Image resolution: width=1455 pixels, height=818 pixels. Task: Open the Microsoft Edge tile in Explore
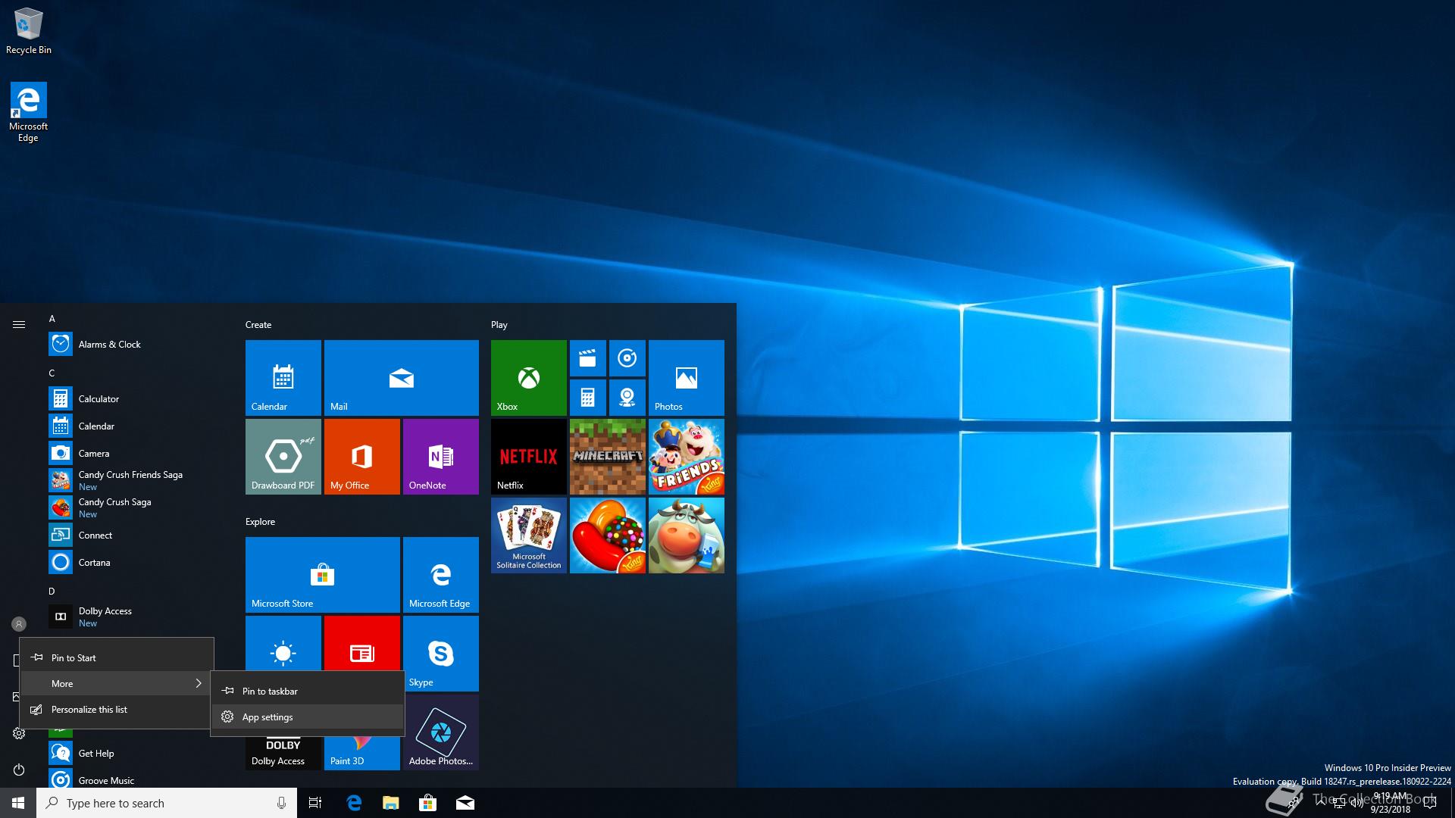point(440,574)
